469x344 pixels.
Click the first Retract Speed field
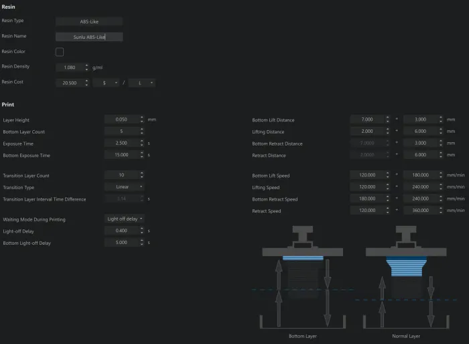point(368,211)
